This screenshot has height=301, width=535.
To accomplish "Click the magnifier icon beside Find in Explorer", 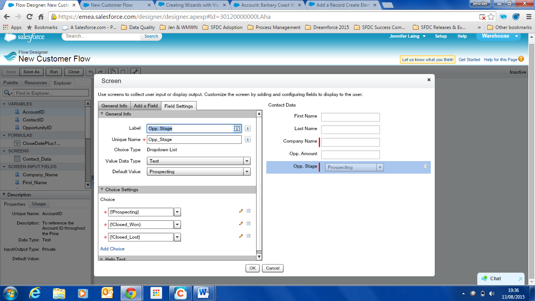I will 7,93.
